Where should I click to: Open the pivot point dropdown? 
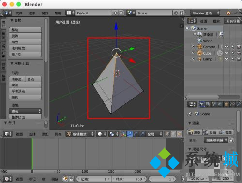pos(114,134)
